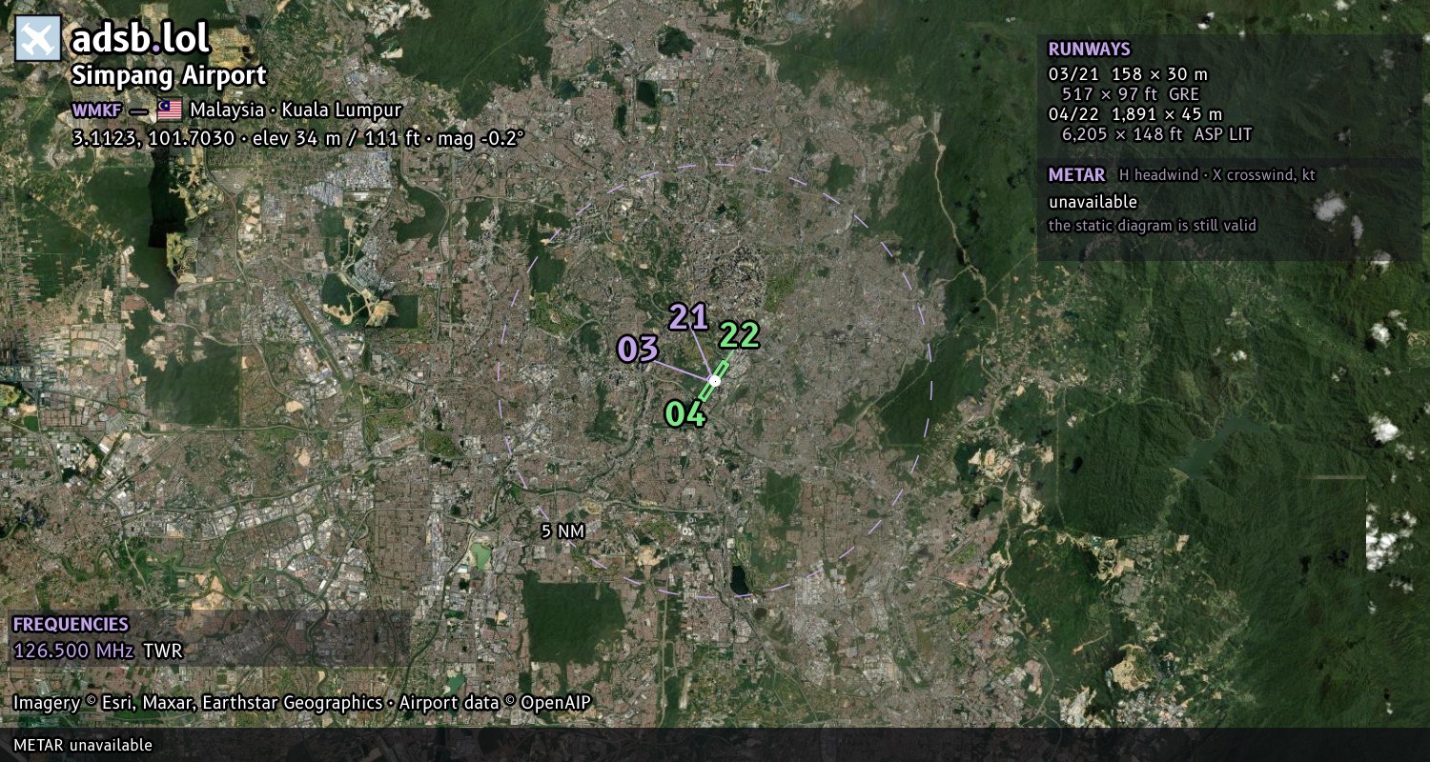1430x762 pixels.
Task: Select the runway 04 label
Action: point(685,413)
